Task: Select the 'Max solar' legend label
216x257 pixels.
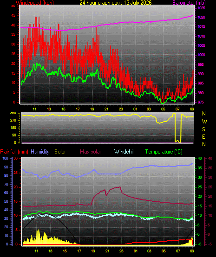Action: coord(91,152)
